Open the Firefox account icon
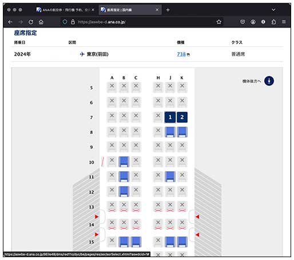294x260 pixels. 253,22
